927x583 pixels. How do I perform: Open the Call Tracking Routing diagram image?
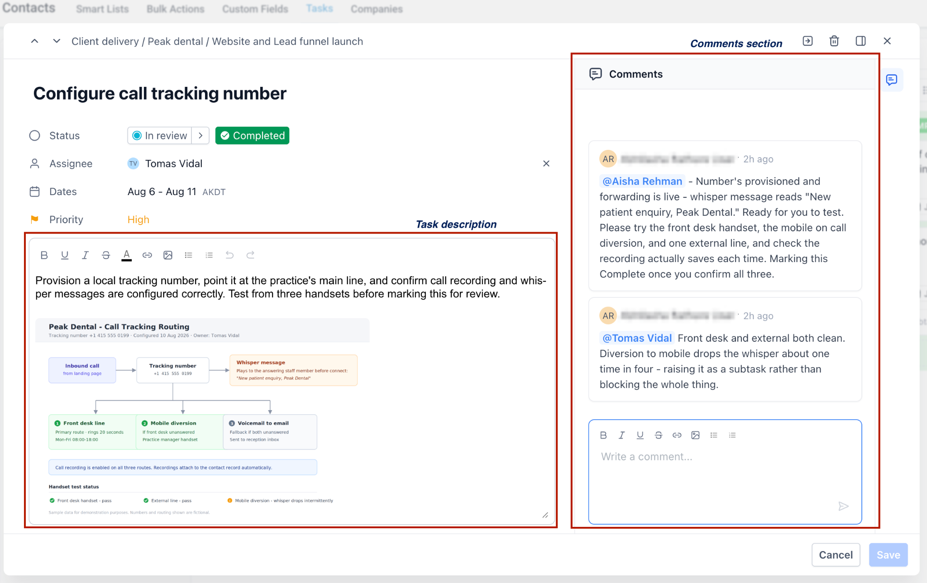point(202,417)
